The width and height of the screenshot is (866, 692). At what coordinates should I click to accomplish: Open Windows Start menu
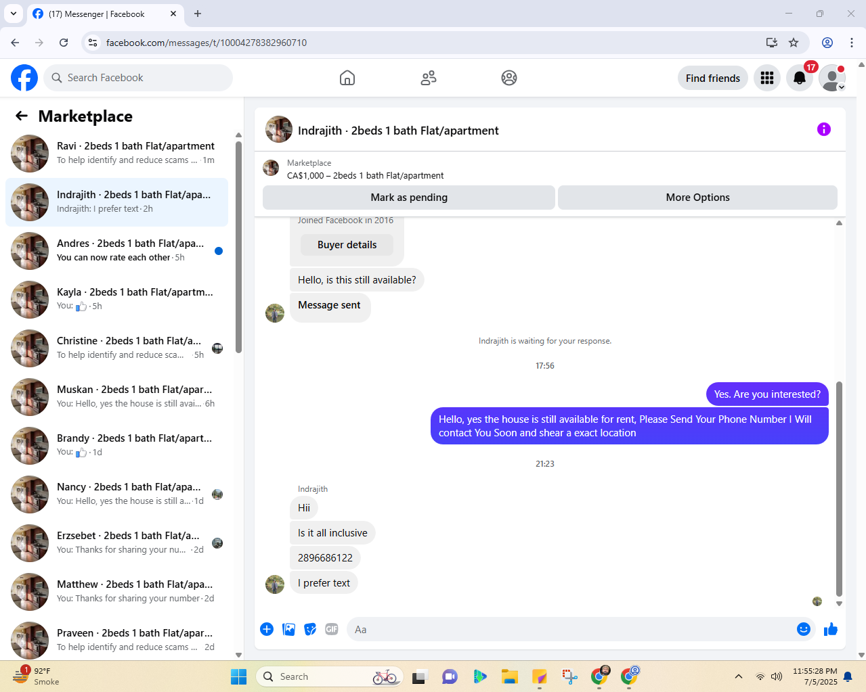click(239, 676)
